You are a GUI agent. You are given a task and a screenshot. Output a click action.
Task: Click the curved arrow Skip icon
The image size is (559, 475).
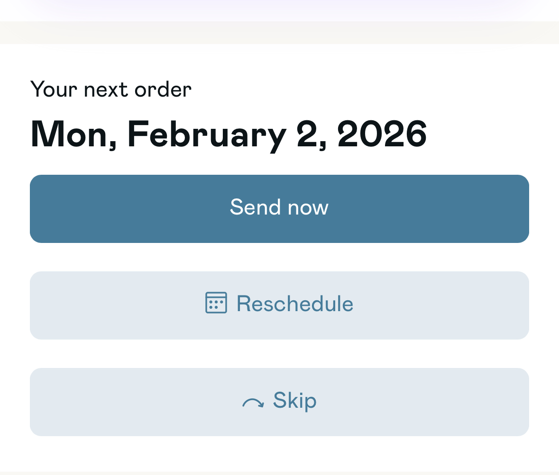pos(253,403)
